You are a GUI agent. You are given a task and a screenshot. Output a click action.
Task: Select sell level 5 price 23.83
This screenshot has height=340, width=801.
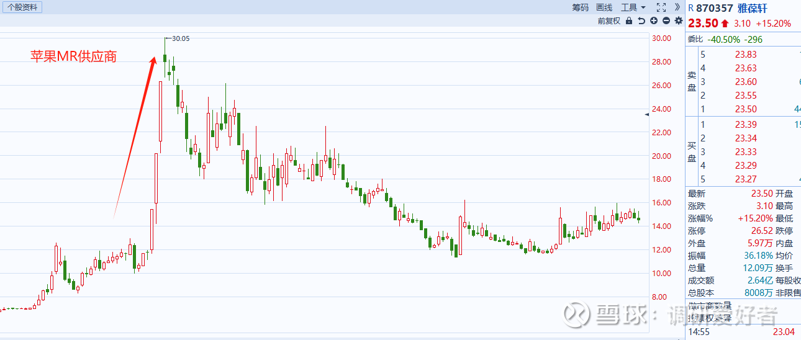[746, 55]
